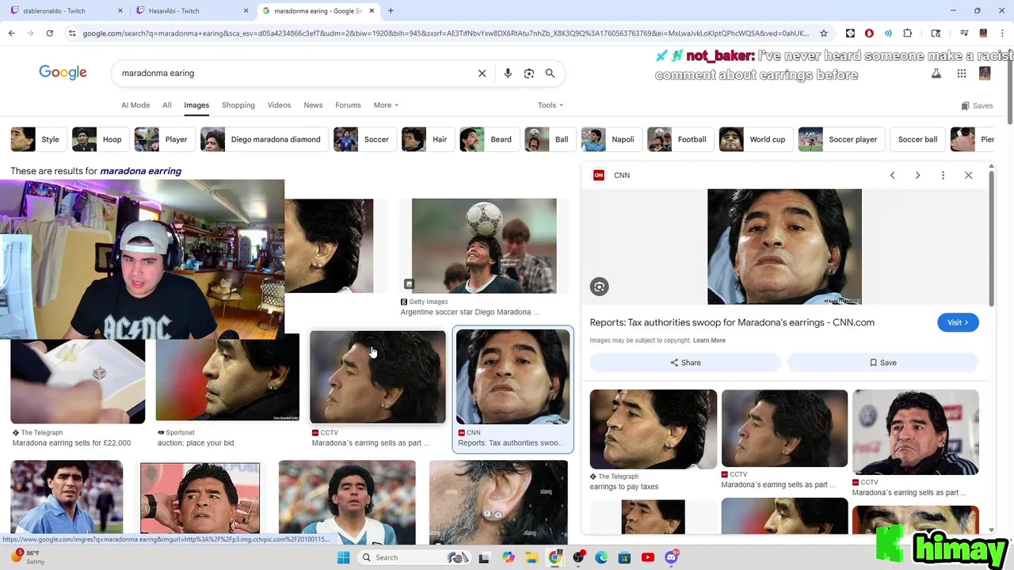1014x570 pixels.
Task: Reload the page
Action: 49,33
